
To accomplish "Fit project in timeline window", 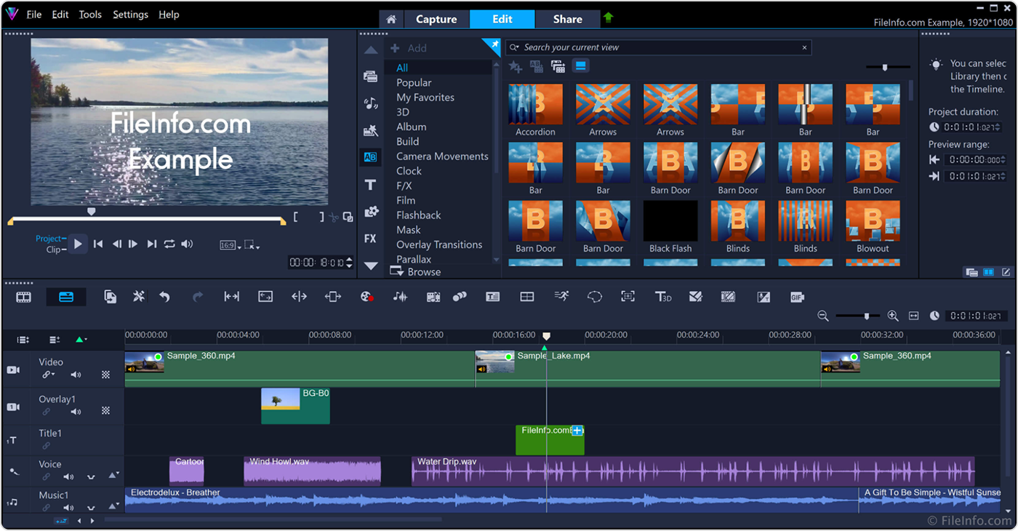I will tap(914, 316).
